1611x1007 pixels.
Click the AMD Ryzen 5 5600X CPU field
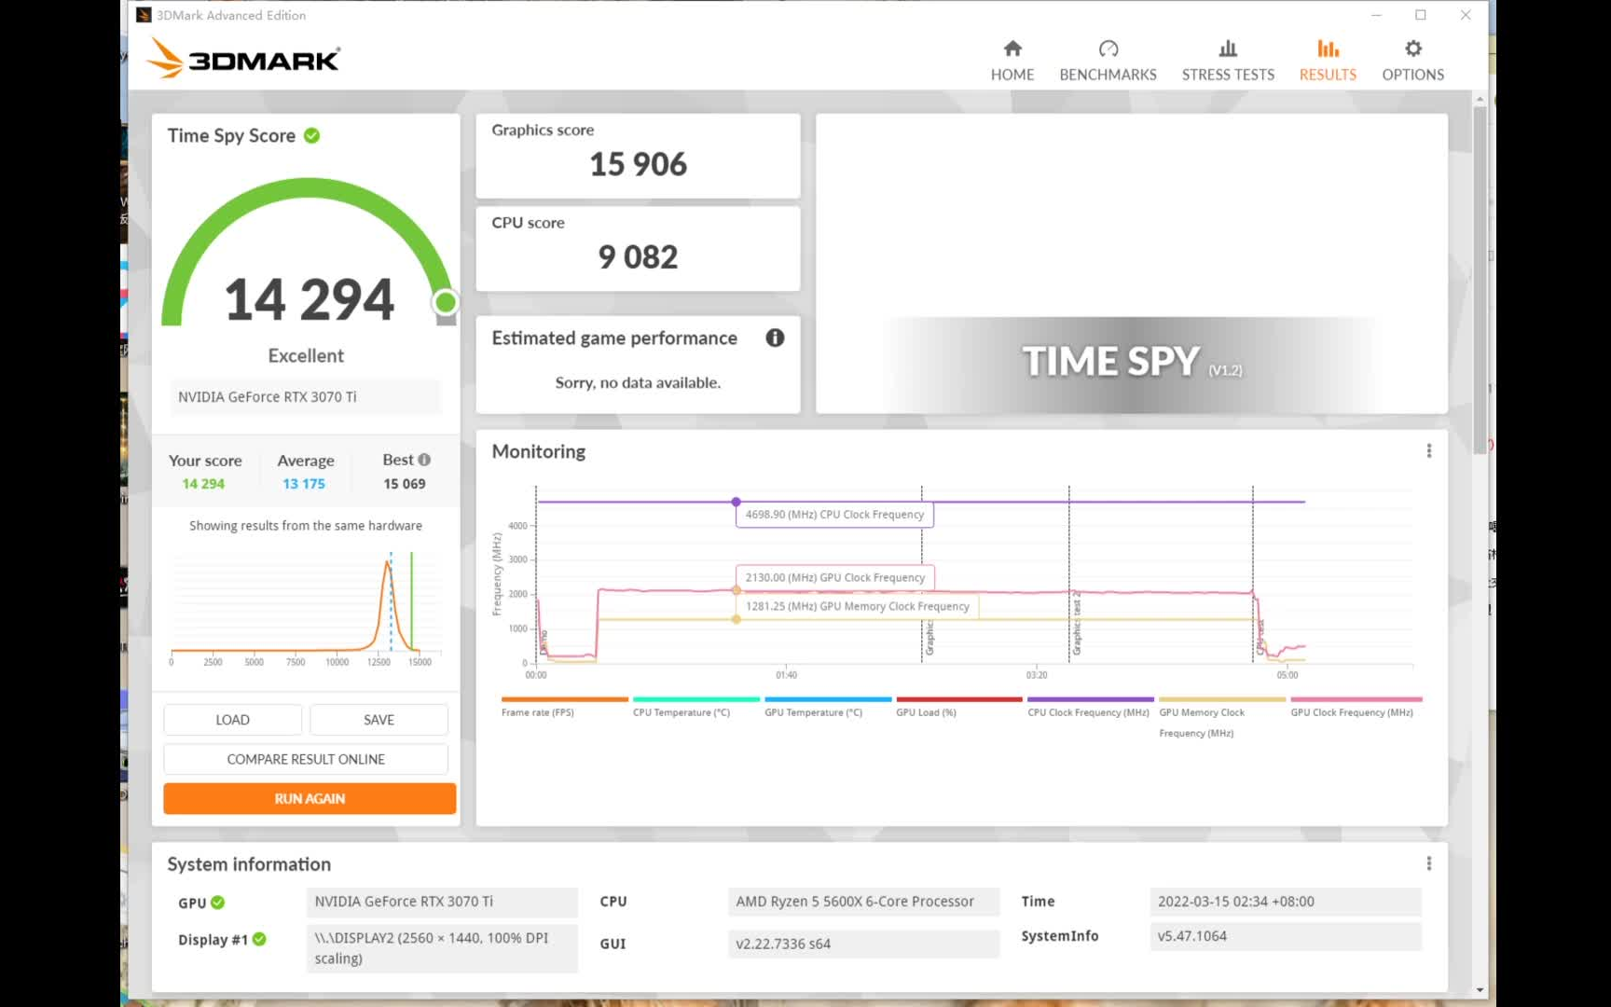pyautogui.click(x=863, y=902)
